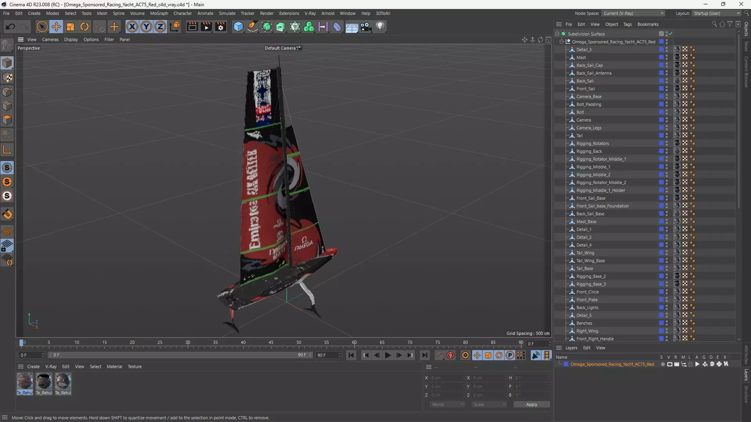Make object editable in left toolbar

(7, 46)
